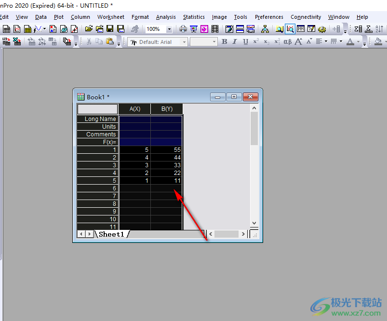Toggle Bold formatting
The height and width of the screenshot is (321, 387).
225,41
